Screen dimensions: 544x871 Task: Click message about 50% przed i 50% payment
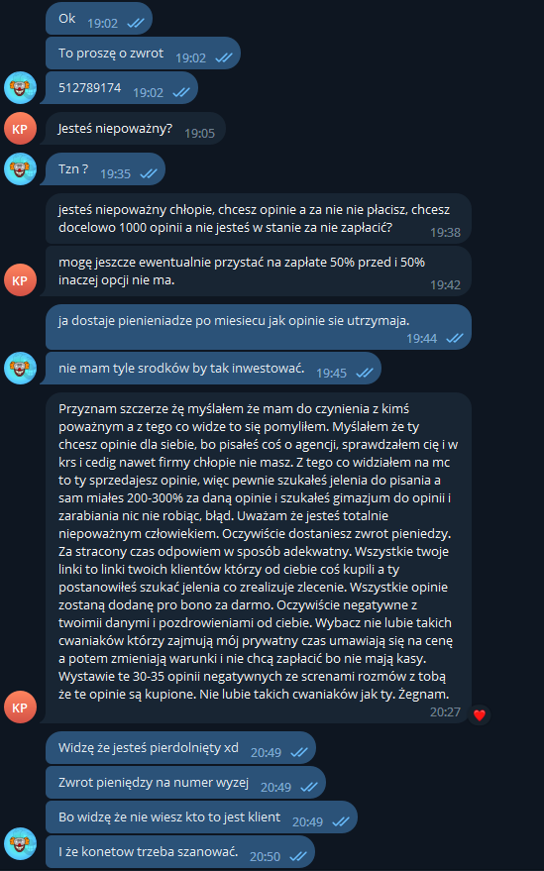point(259,272)
